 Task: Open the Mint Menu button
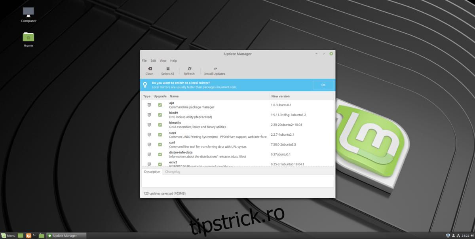pyautogui.click(x=8, y=235)
